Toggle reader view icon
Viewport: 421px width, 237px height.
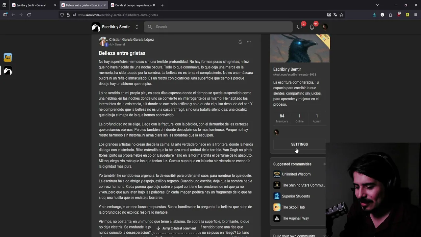329,15
